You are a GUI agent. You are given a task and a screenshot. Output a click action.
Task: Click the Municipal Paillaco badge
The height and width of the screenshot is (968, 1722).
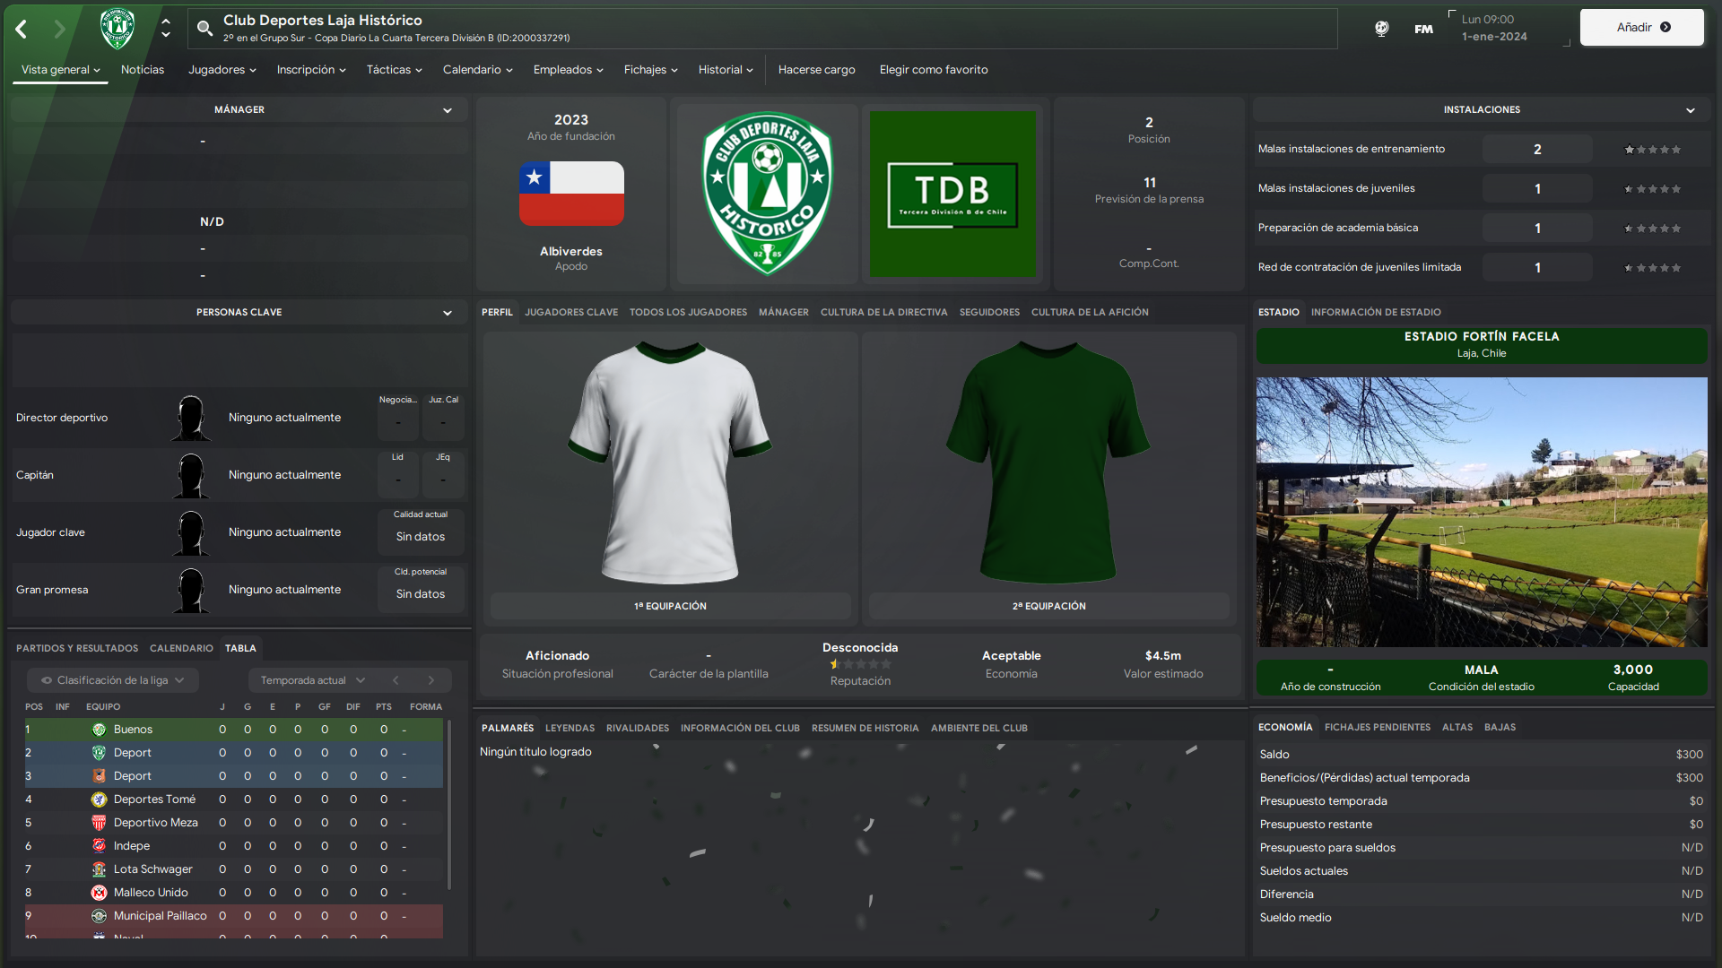99,916
